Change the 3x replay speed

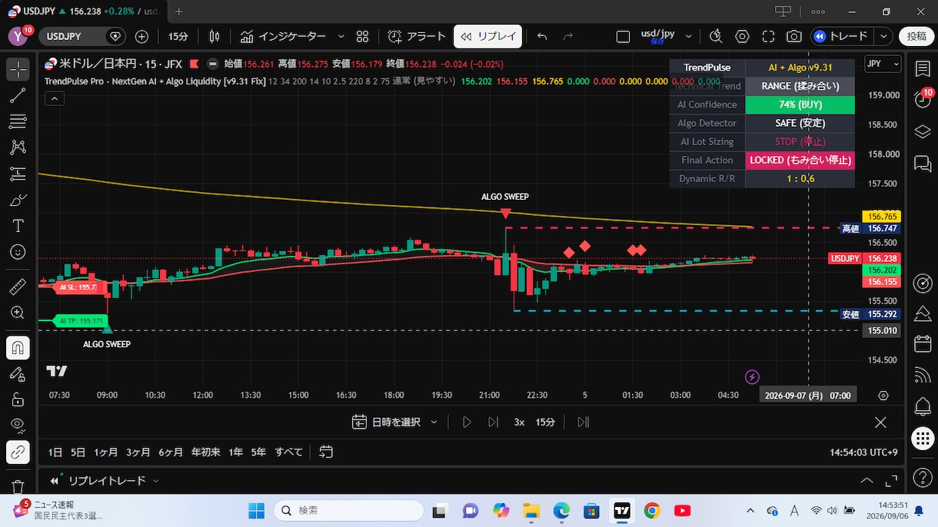point(519,422)
